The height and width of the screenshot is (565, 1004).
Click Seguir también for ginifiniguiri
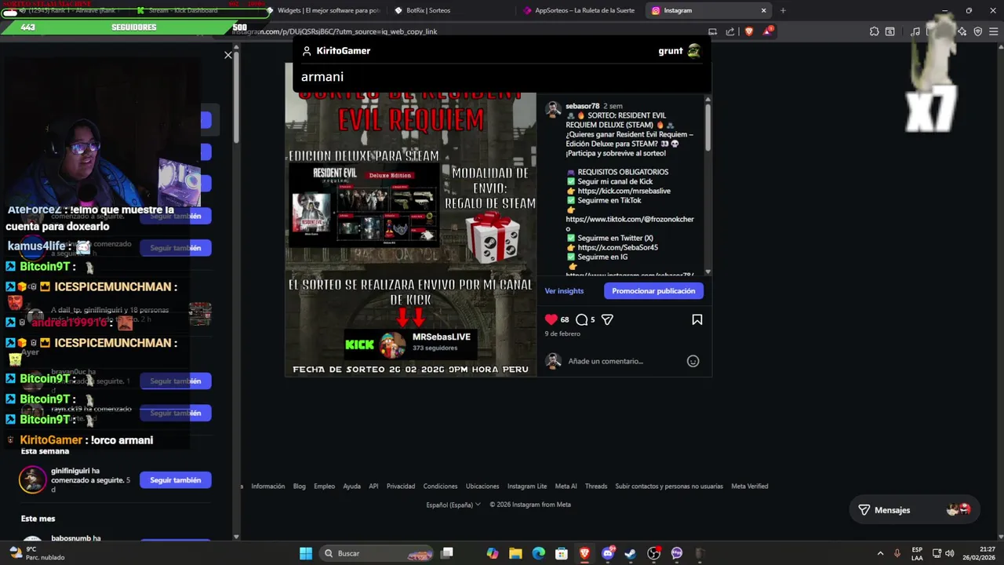pyautogui.click(x=175, y=479)
